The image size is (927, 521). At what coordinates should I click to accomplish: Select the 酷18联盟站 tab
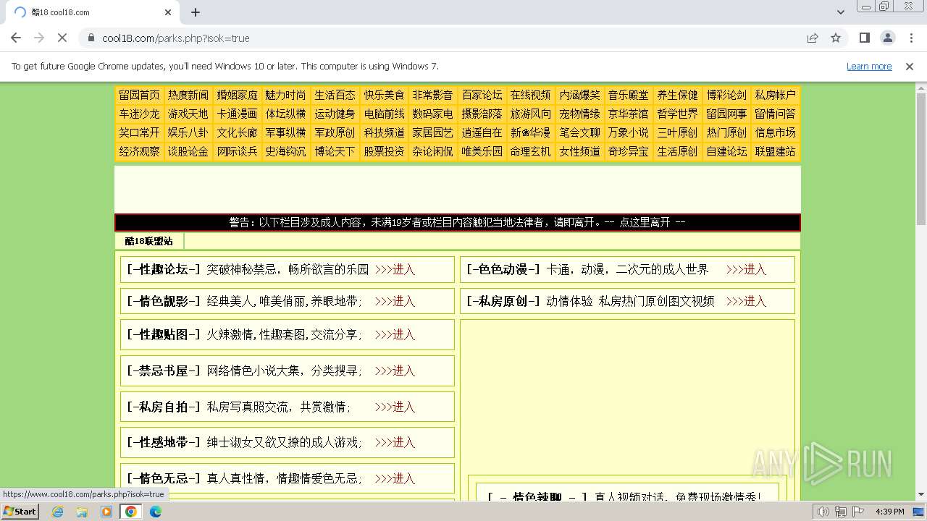click(149, 241)
